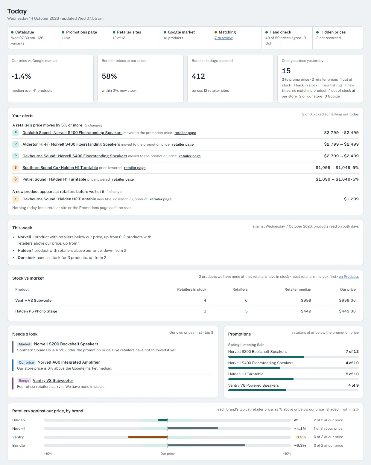The image size is (371, 465).
Task: Open retailer page for Alderton Hi-Fi alert
Action: point(183,144)
